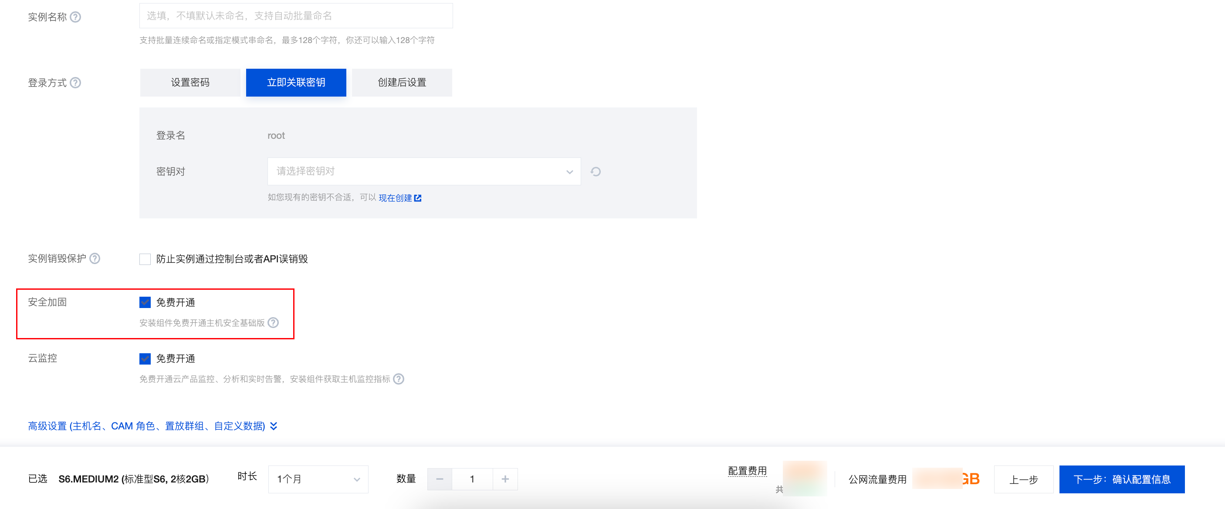Select 创建后设置 login method tab

pos(402,83)
